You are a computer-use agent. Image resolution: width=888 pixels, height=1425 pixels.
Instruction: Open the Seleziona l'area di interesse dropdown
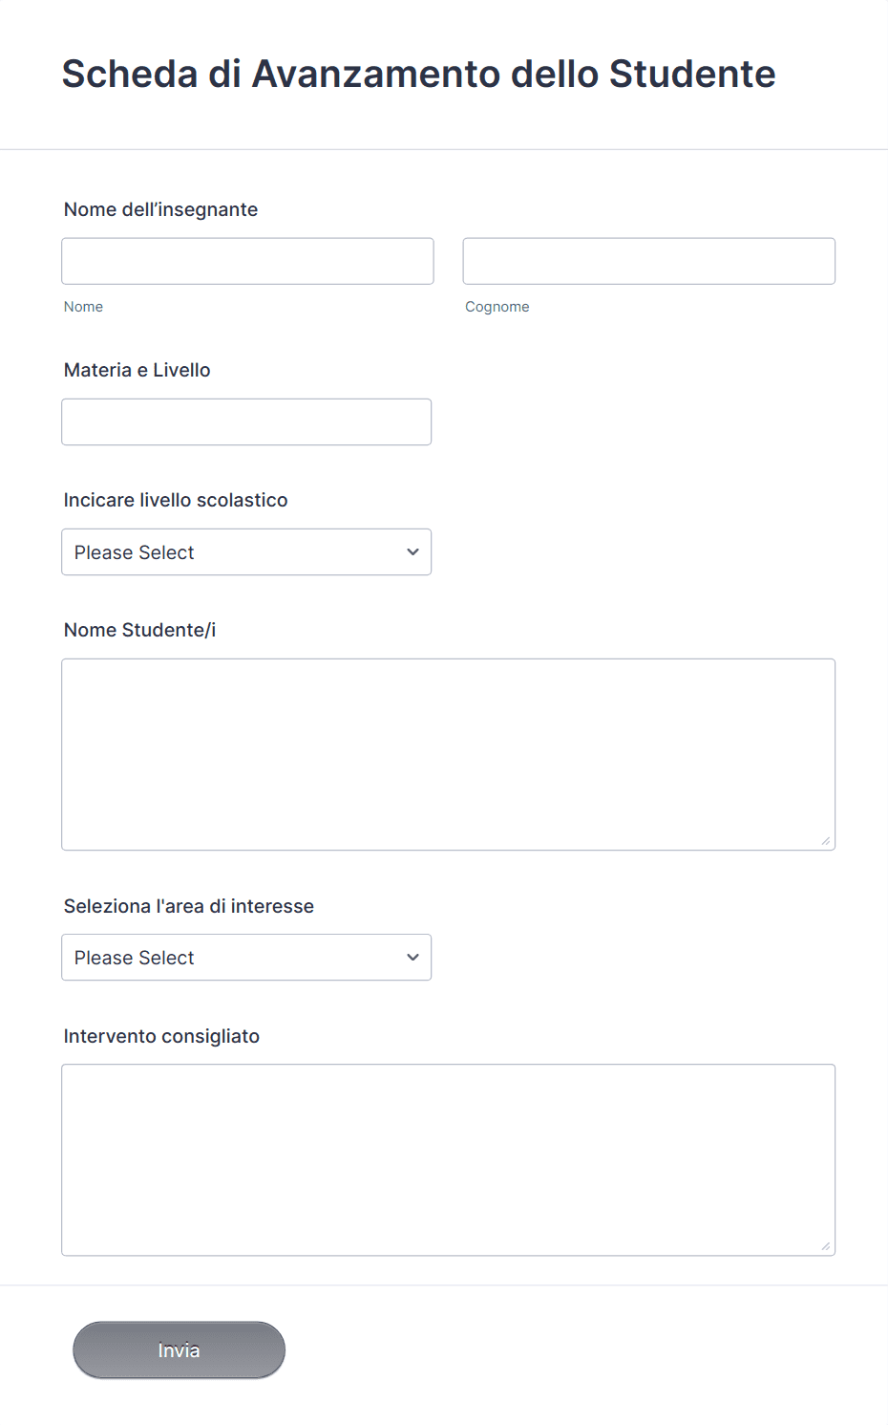[x=246, y=957]
